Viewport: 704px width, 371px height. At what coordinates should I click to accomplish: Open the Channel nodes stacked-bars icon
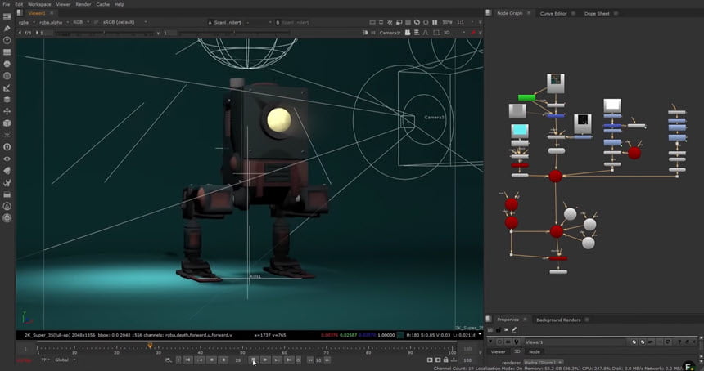click(x=7, y=52)
